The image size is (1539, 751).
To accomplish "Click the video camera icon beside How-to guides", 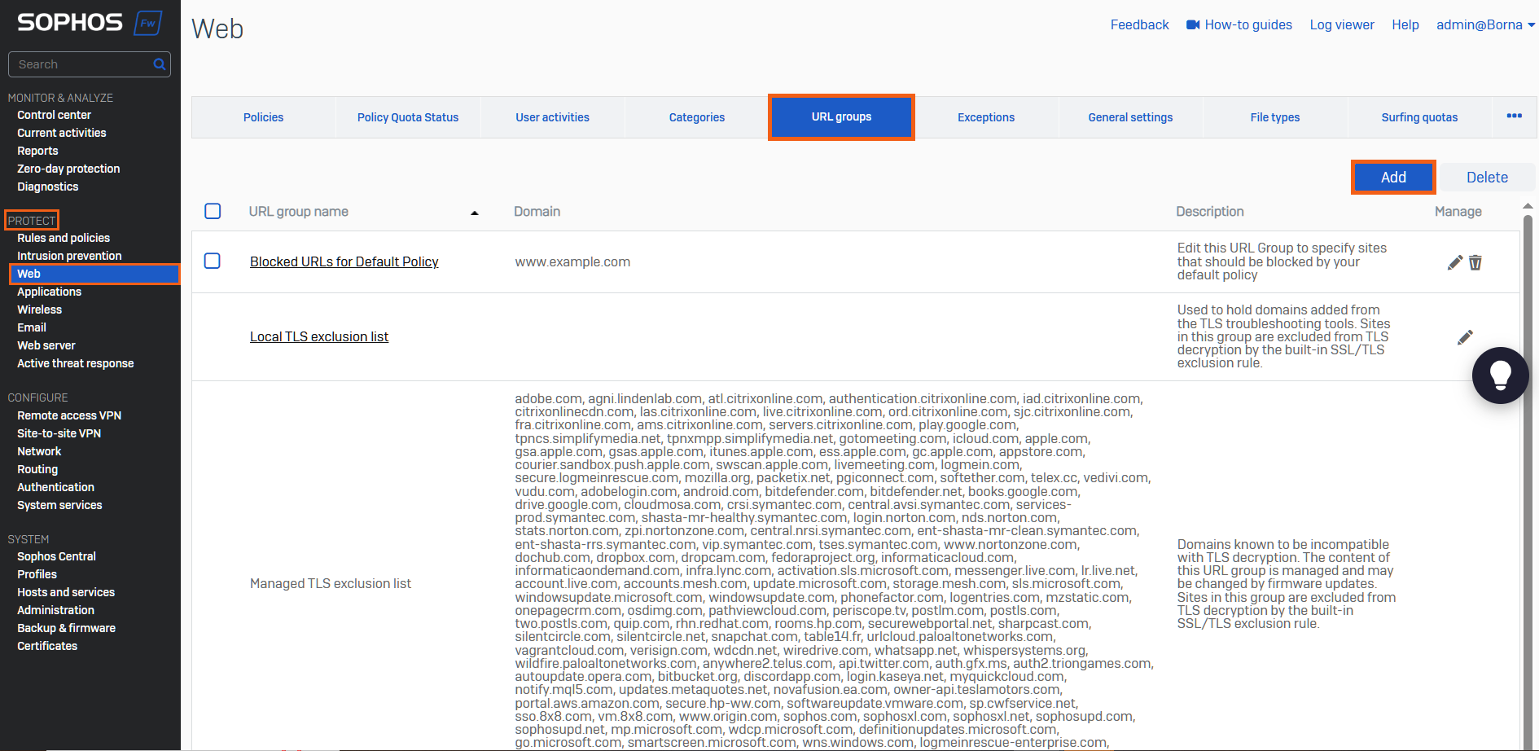I will pos(1193,24).
